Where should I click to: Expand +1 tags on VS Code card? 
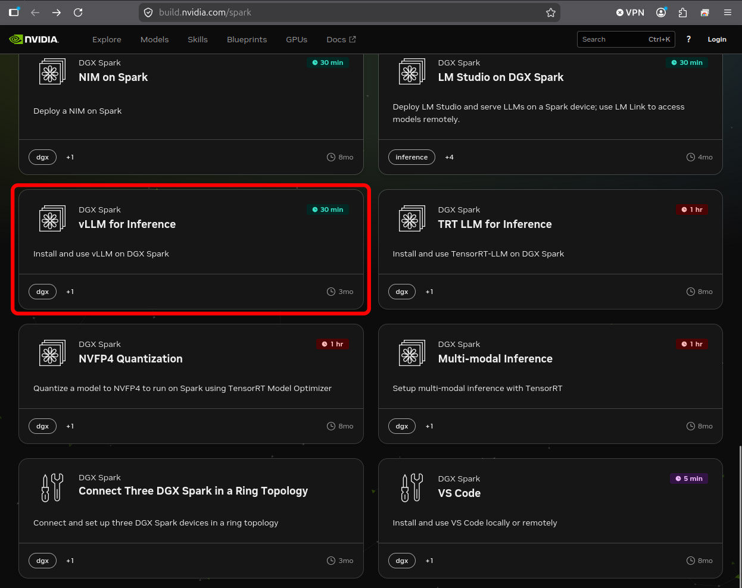[429, 561]
